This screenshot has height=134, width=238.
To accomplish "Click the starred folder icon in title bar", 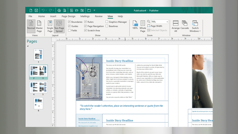I will tap(82, 10).
